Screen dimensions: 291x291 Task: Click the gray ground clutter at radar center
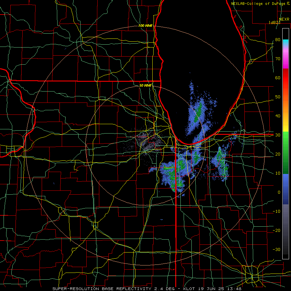click(146, 143)
